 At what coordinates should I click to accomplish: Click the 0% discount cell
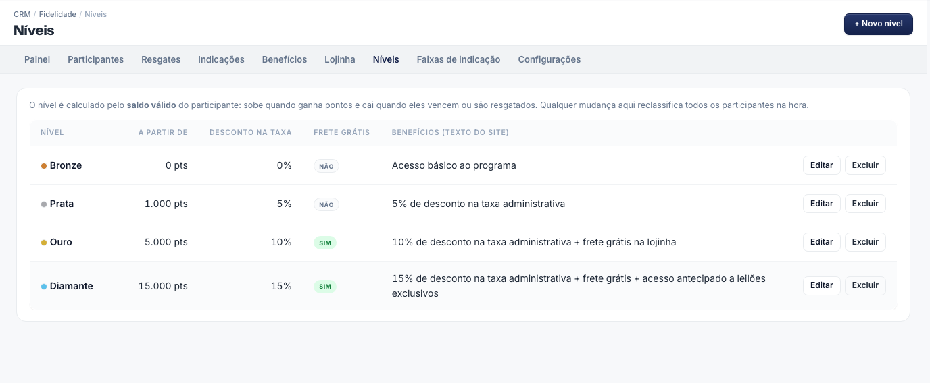point(285,165)
